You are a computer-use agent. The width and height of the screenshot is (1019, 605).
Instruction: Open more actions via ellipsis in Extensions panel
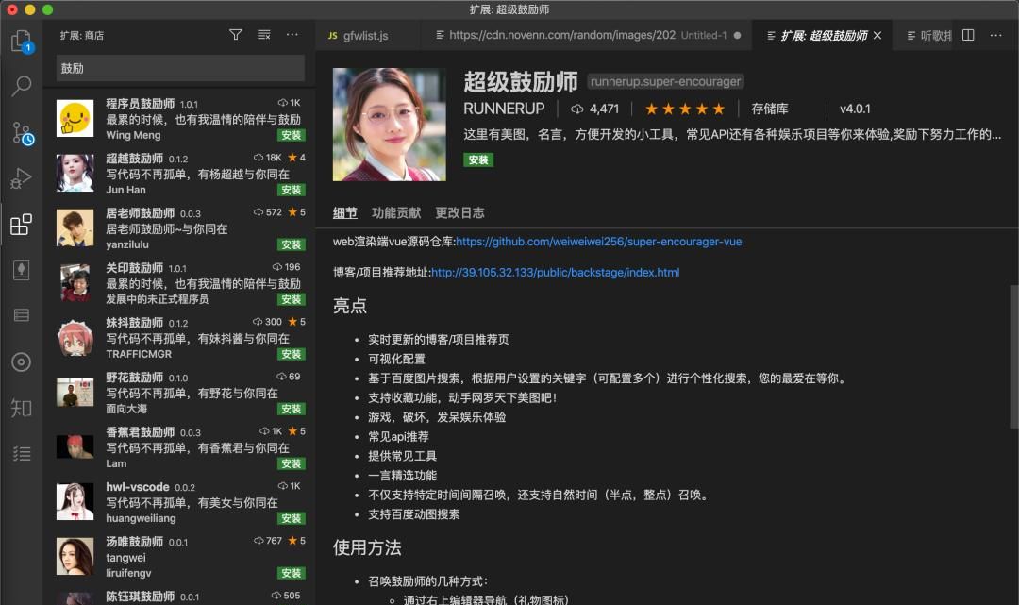[292, 34]
